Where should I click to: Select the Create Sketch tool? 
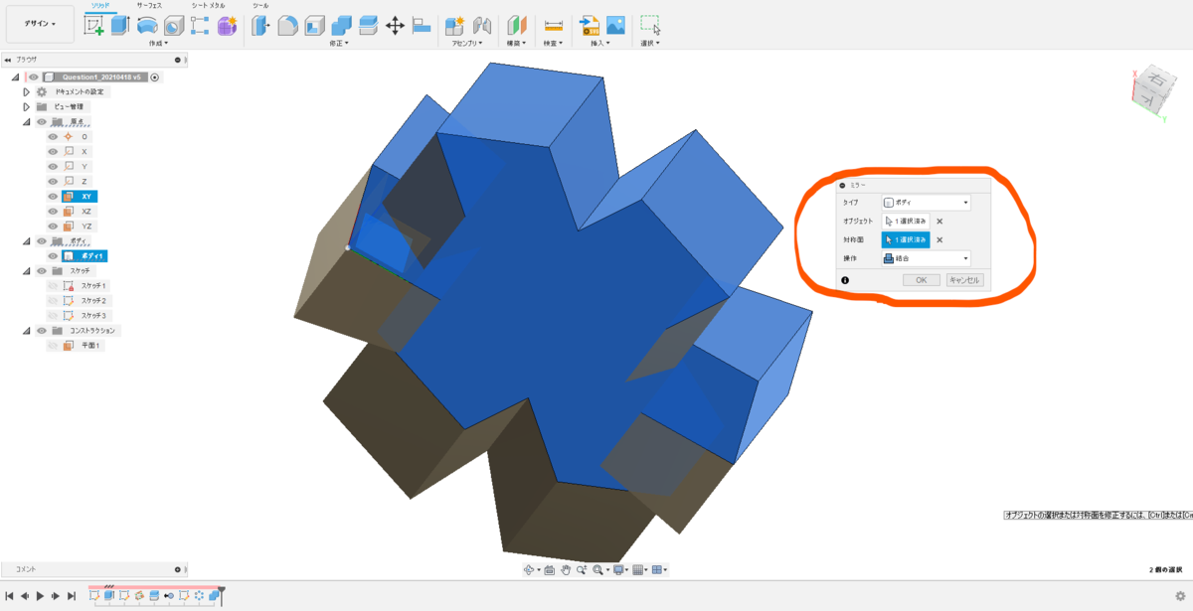pyautogui.click(x=94, y=26)
